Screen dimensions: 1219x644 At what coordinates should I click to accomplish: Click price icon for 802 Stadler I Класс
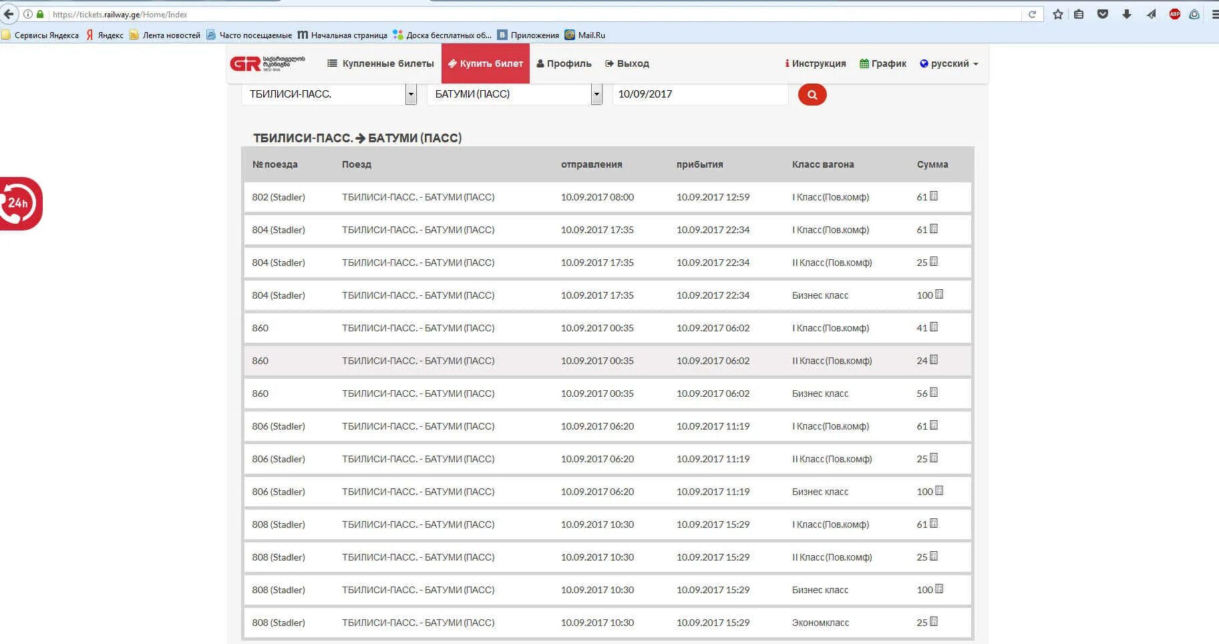934,196
